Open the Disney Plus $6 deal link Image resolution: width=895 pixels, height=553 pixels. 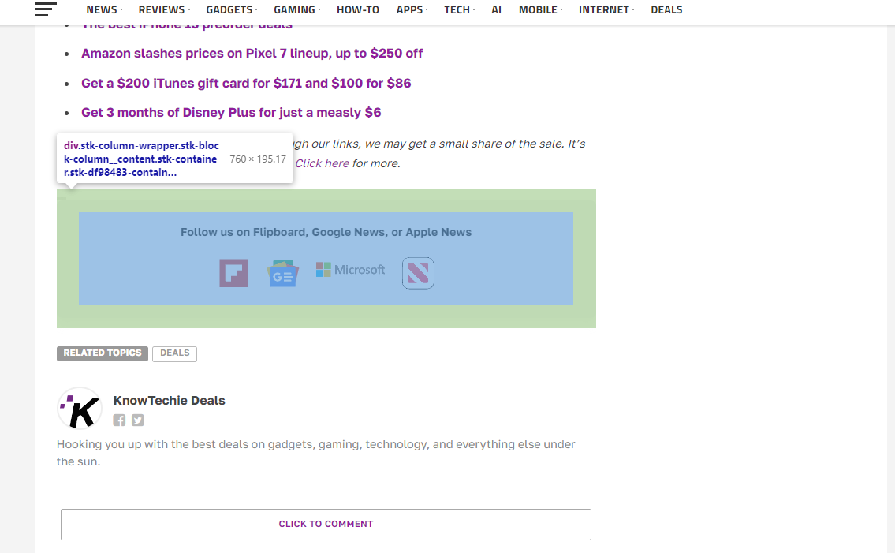coord(231,113)
